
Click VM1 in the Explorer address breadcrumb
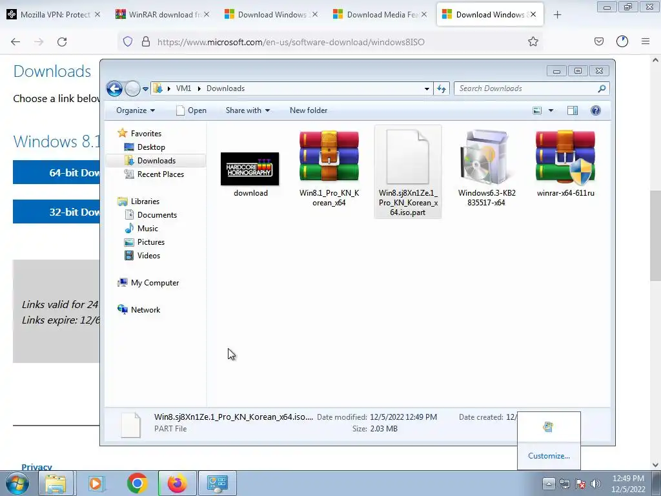click(x=183, y=88)
